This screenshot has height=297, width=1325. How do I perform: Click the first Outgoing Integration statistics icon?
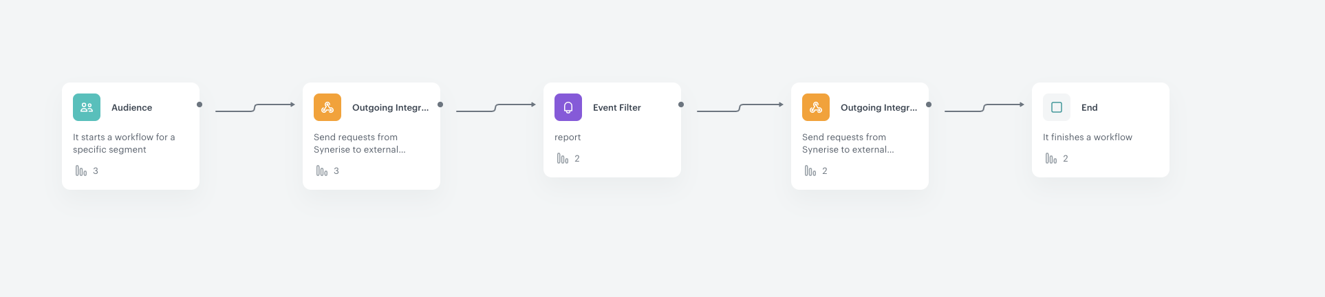322,170
